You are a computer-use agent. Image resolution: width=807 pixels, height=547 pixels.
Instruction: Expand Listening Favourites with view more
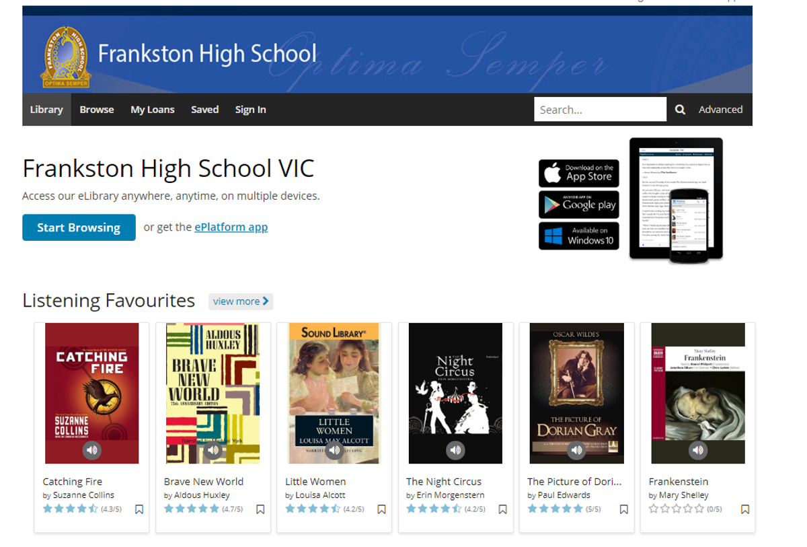point(241,301)
